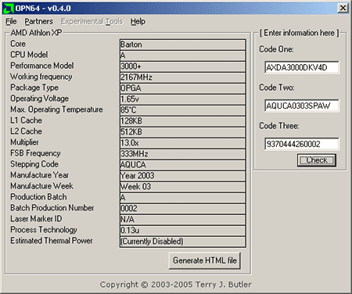
Task: Click the 'Manufacture Week' label
Action: coord(41,186)
